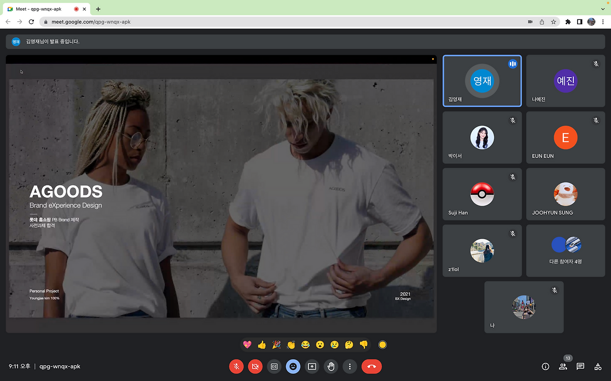The height and width of the screenshot is (381, 611).
Task: Open the Chrome three-dot menu
Action: (x=603, y=22)
